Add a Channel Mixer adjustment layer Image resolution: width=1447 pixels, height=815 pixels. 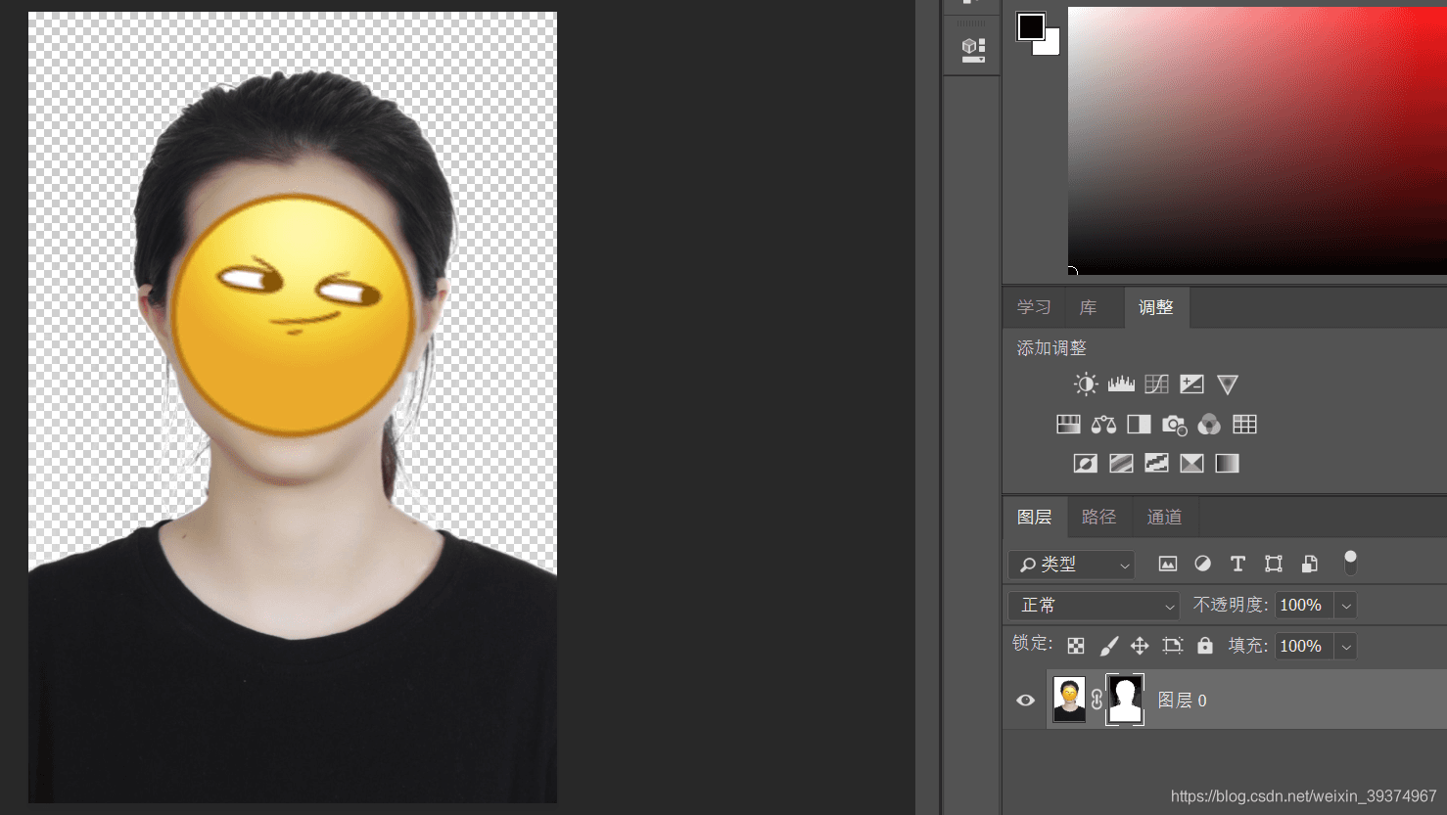(x=1209, y=425)
